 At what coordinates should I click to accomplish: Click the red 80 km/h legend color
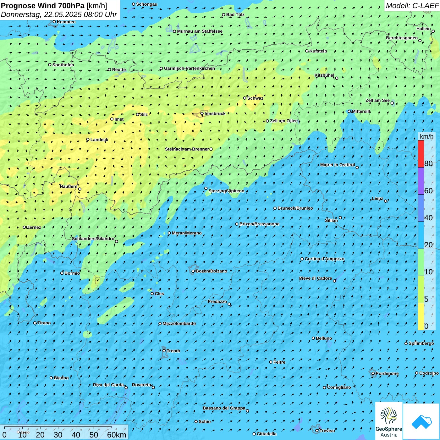[x=421, y=154]
